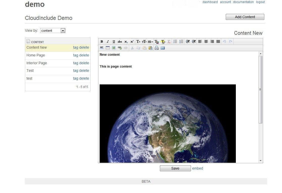Screen dimensions: 282x193
Task: Switch to HTML source view
Action: pos(163,48)
